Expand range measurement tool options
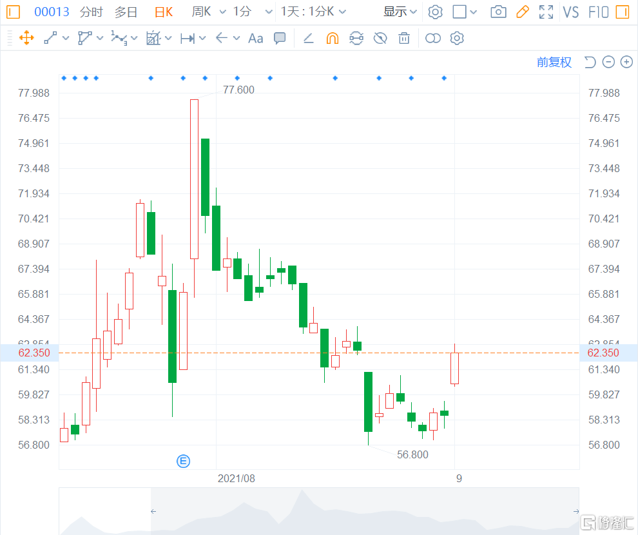The width and height of the screenshot is (638, 535). click(x=202, y=38)
